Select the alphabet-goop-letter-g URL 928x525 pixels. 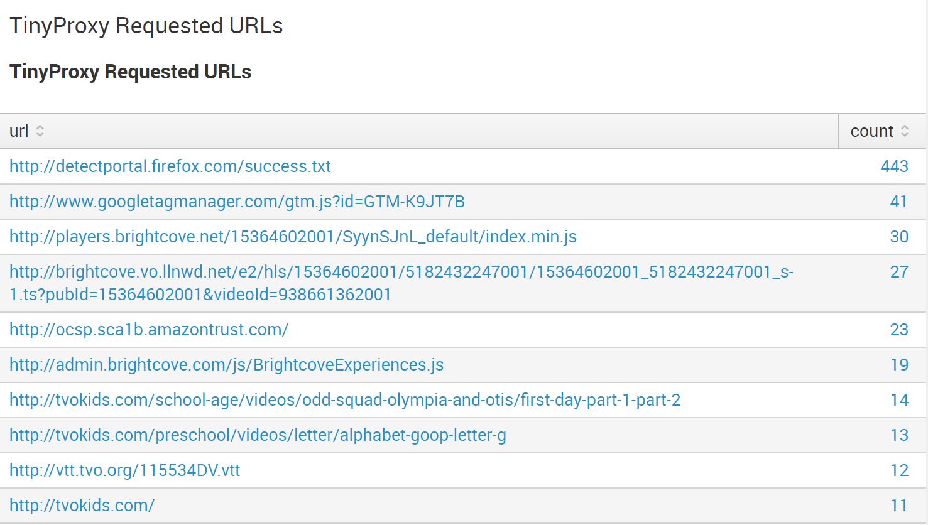(x=259, y=435)
